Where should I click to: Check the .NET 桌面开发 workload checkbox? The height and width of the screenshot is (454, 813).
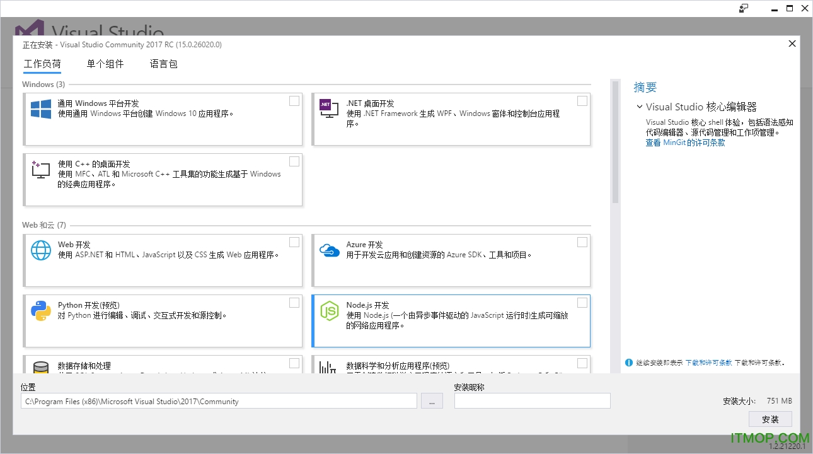tap(582, 101)
